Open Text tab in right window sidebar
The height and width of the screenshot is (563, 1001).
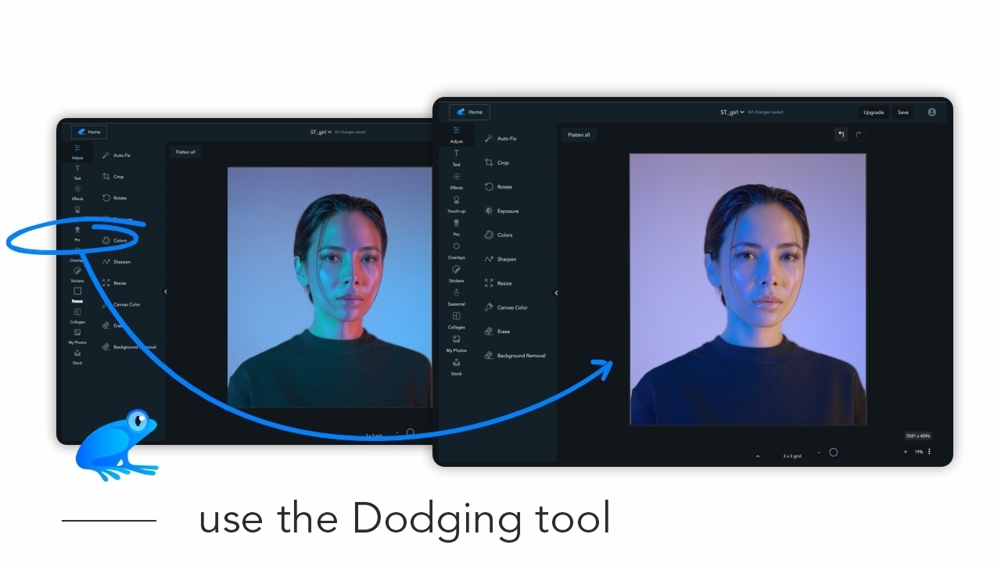click(456, 158)
